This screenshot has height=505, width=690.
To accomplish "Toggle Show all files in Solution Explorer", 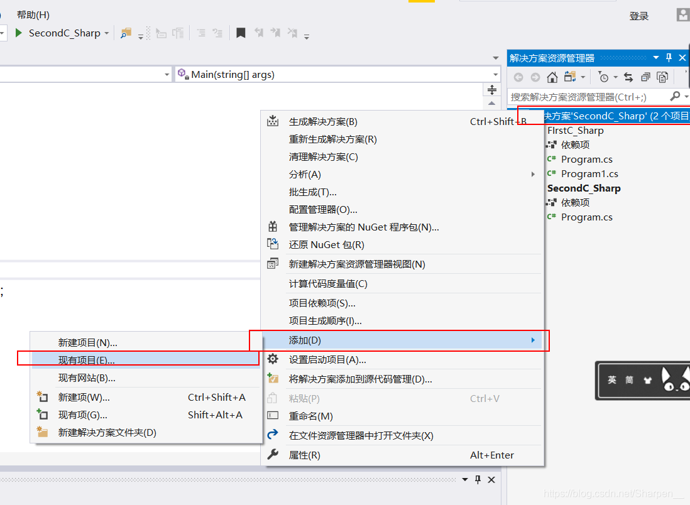I will pyautogui.click(x=662, y=77).
